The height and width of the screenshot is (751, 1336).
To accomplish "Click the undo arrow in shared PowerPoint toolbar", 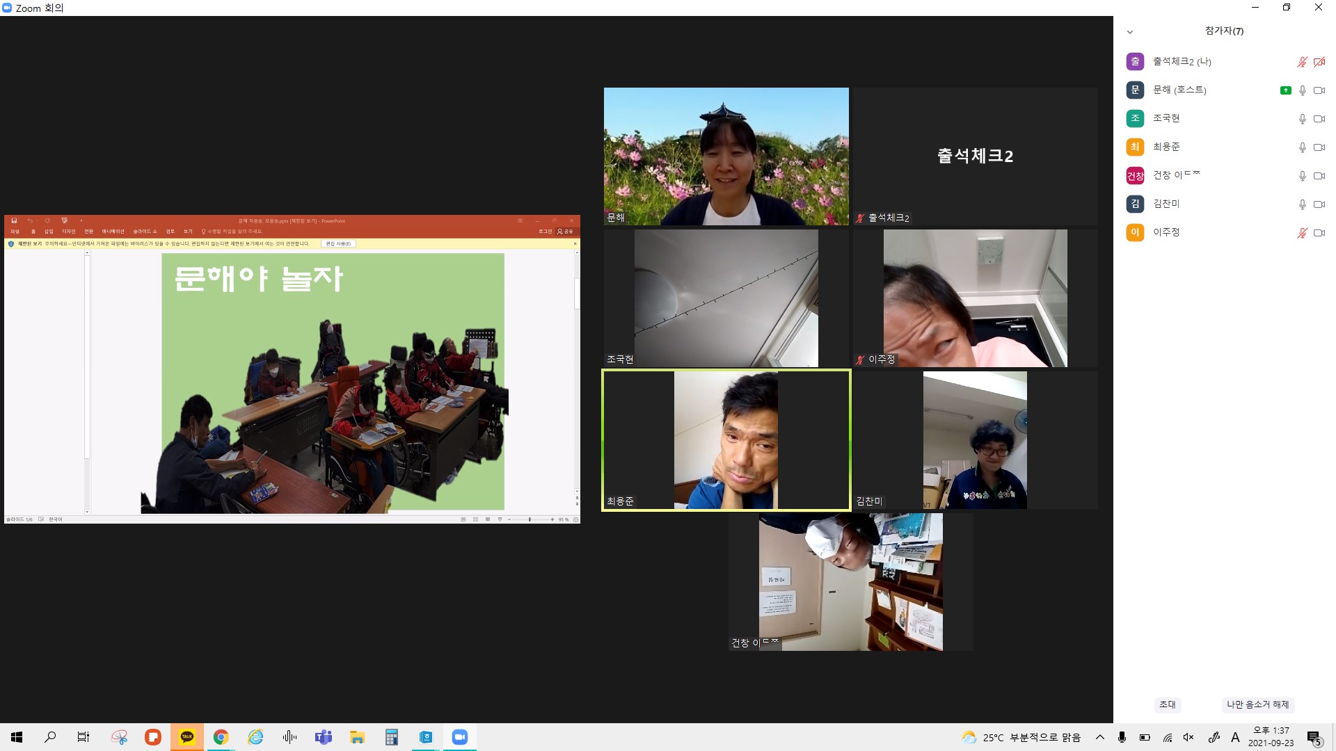I will click(30, 220).
